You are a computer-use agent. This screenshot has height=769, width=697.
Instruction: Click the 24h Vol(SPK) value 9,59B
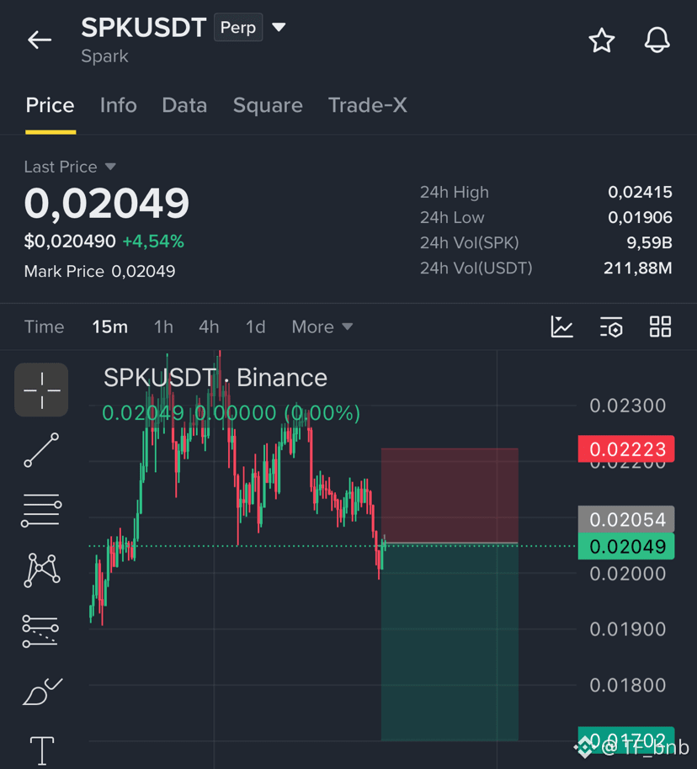pos(649,243)
